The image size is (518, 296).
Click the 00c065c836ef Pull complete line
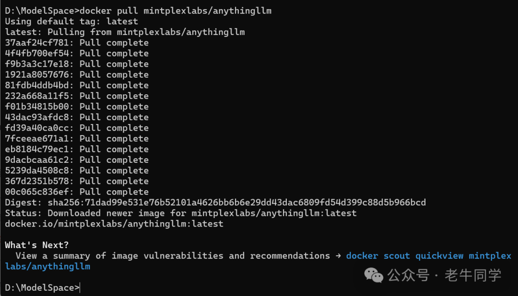(x=77, y=192)
